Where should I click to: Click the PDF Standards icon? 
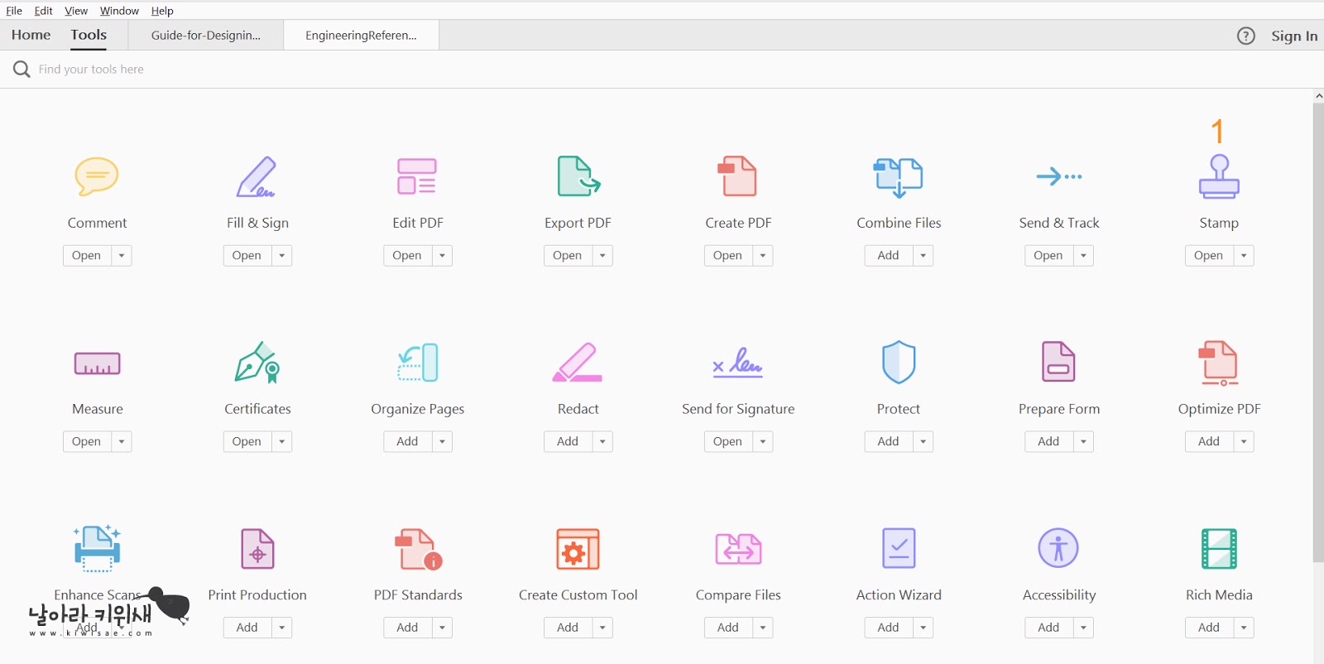pyautogui.click(x=418, y=550)
